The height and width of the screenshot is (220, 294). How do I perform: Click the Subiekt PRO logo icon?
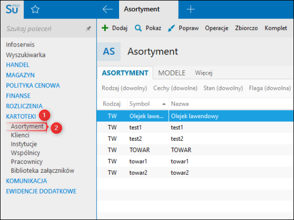12,9
